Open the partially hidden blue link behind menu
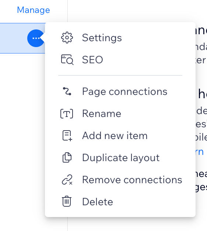This screenshot has height=231, width=207. point(200,152)
